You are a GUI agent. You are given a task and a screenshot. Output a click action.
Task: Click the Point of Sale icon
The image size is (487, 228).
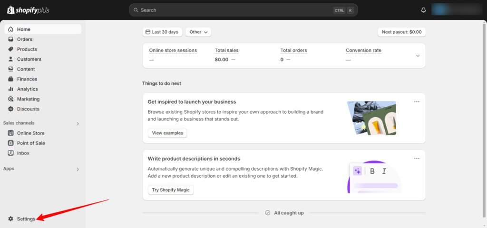coord(11,143)
